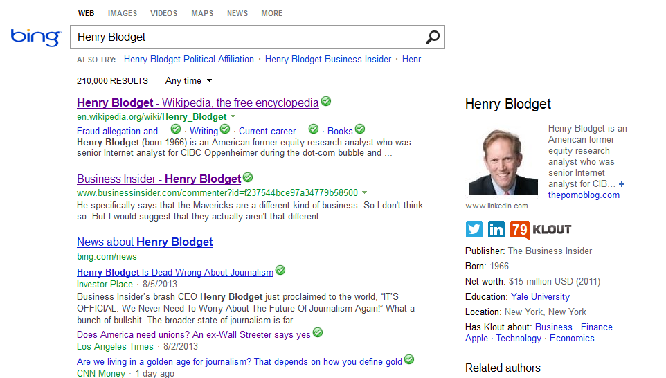Expand arrow next to businessinsider.com URL
The width and height of the screenshot is (666, 378).
pos(364,192)
